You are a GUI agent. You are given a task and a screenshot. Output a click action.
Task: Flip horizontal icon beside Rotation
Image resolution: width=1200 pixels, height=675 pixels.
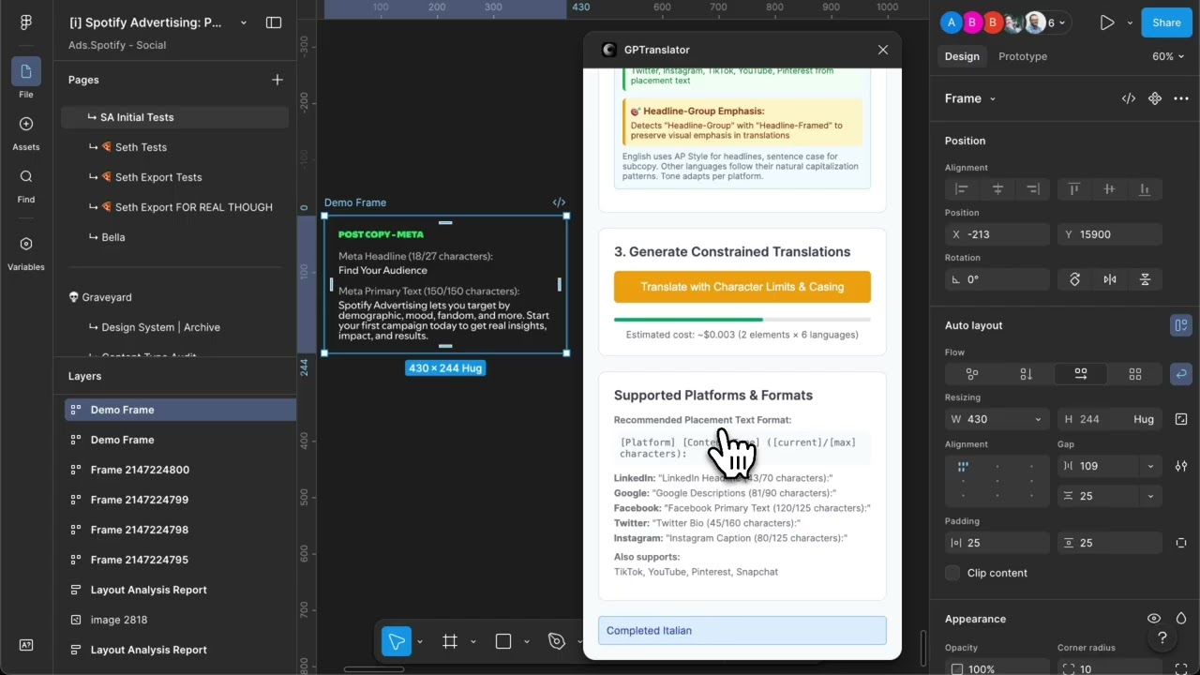[1110, 279]
